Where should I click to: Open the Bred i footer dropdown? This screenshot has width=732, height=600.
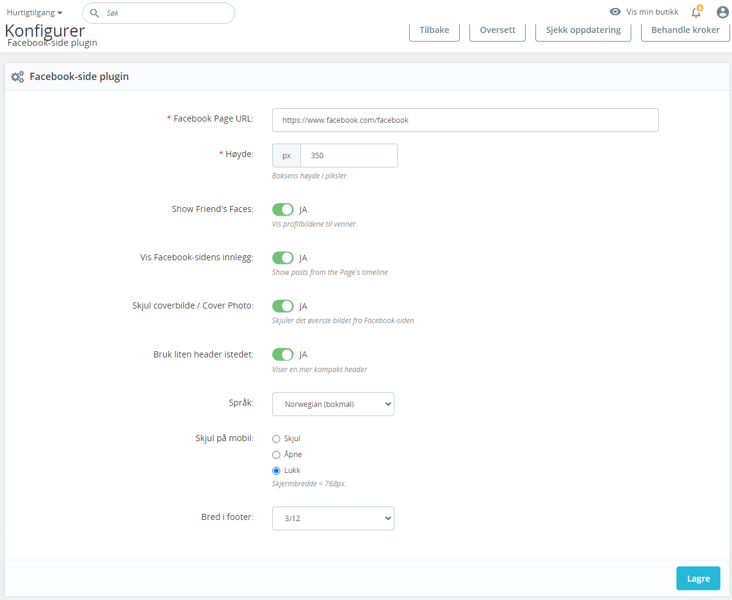tap(333, 518)
